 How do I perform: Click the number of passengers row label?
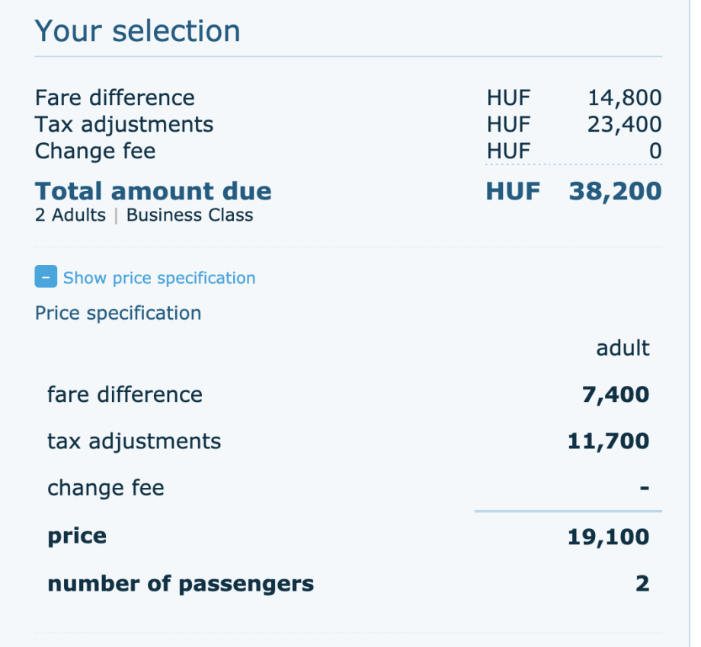(x=181, y=584)
